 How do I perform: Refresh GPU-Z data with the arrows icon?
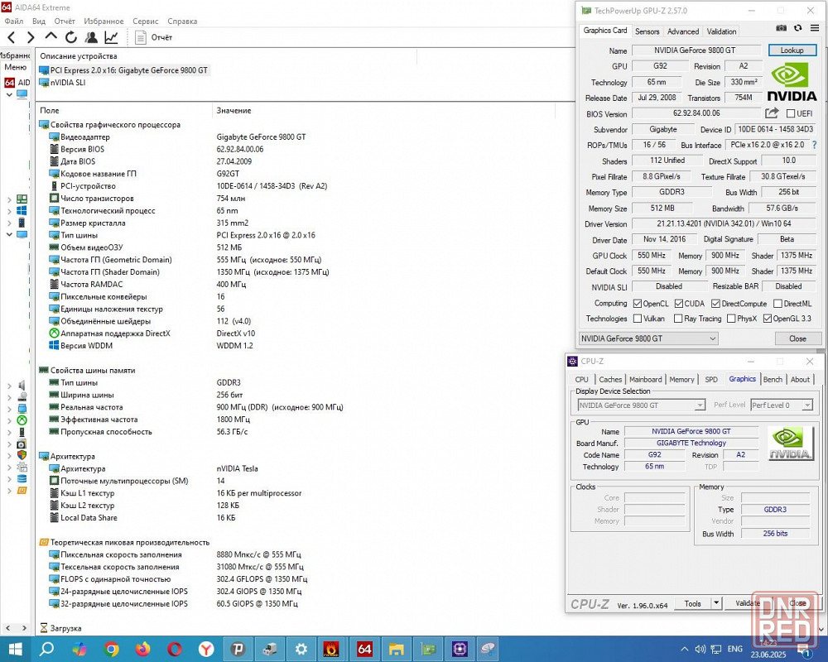[x=798, y=28]
